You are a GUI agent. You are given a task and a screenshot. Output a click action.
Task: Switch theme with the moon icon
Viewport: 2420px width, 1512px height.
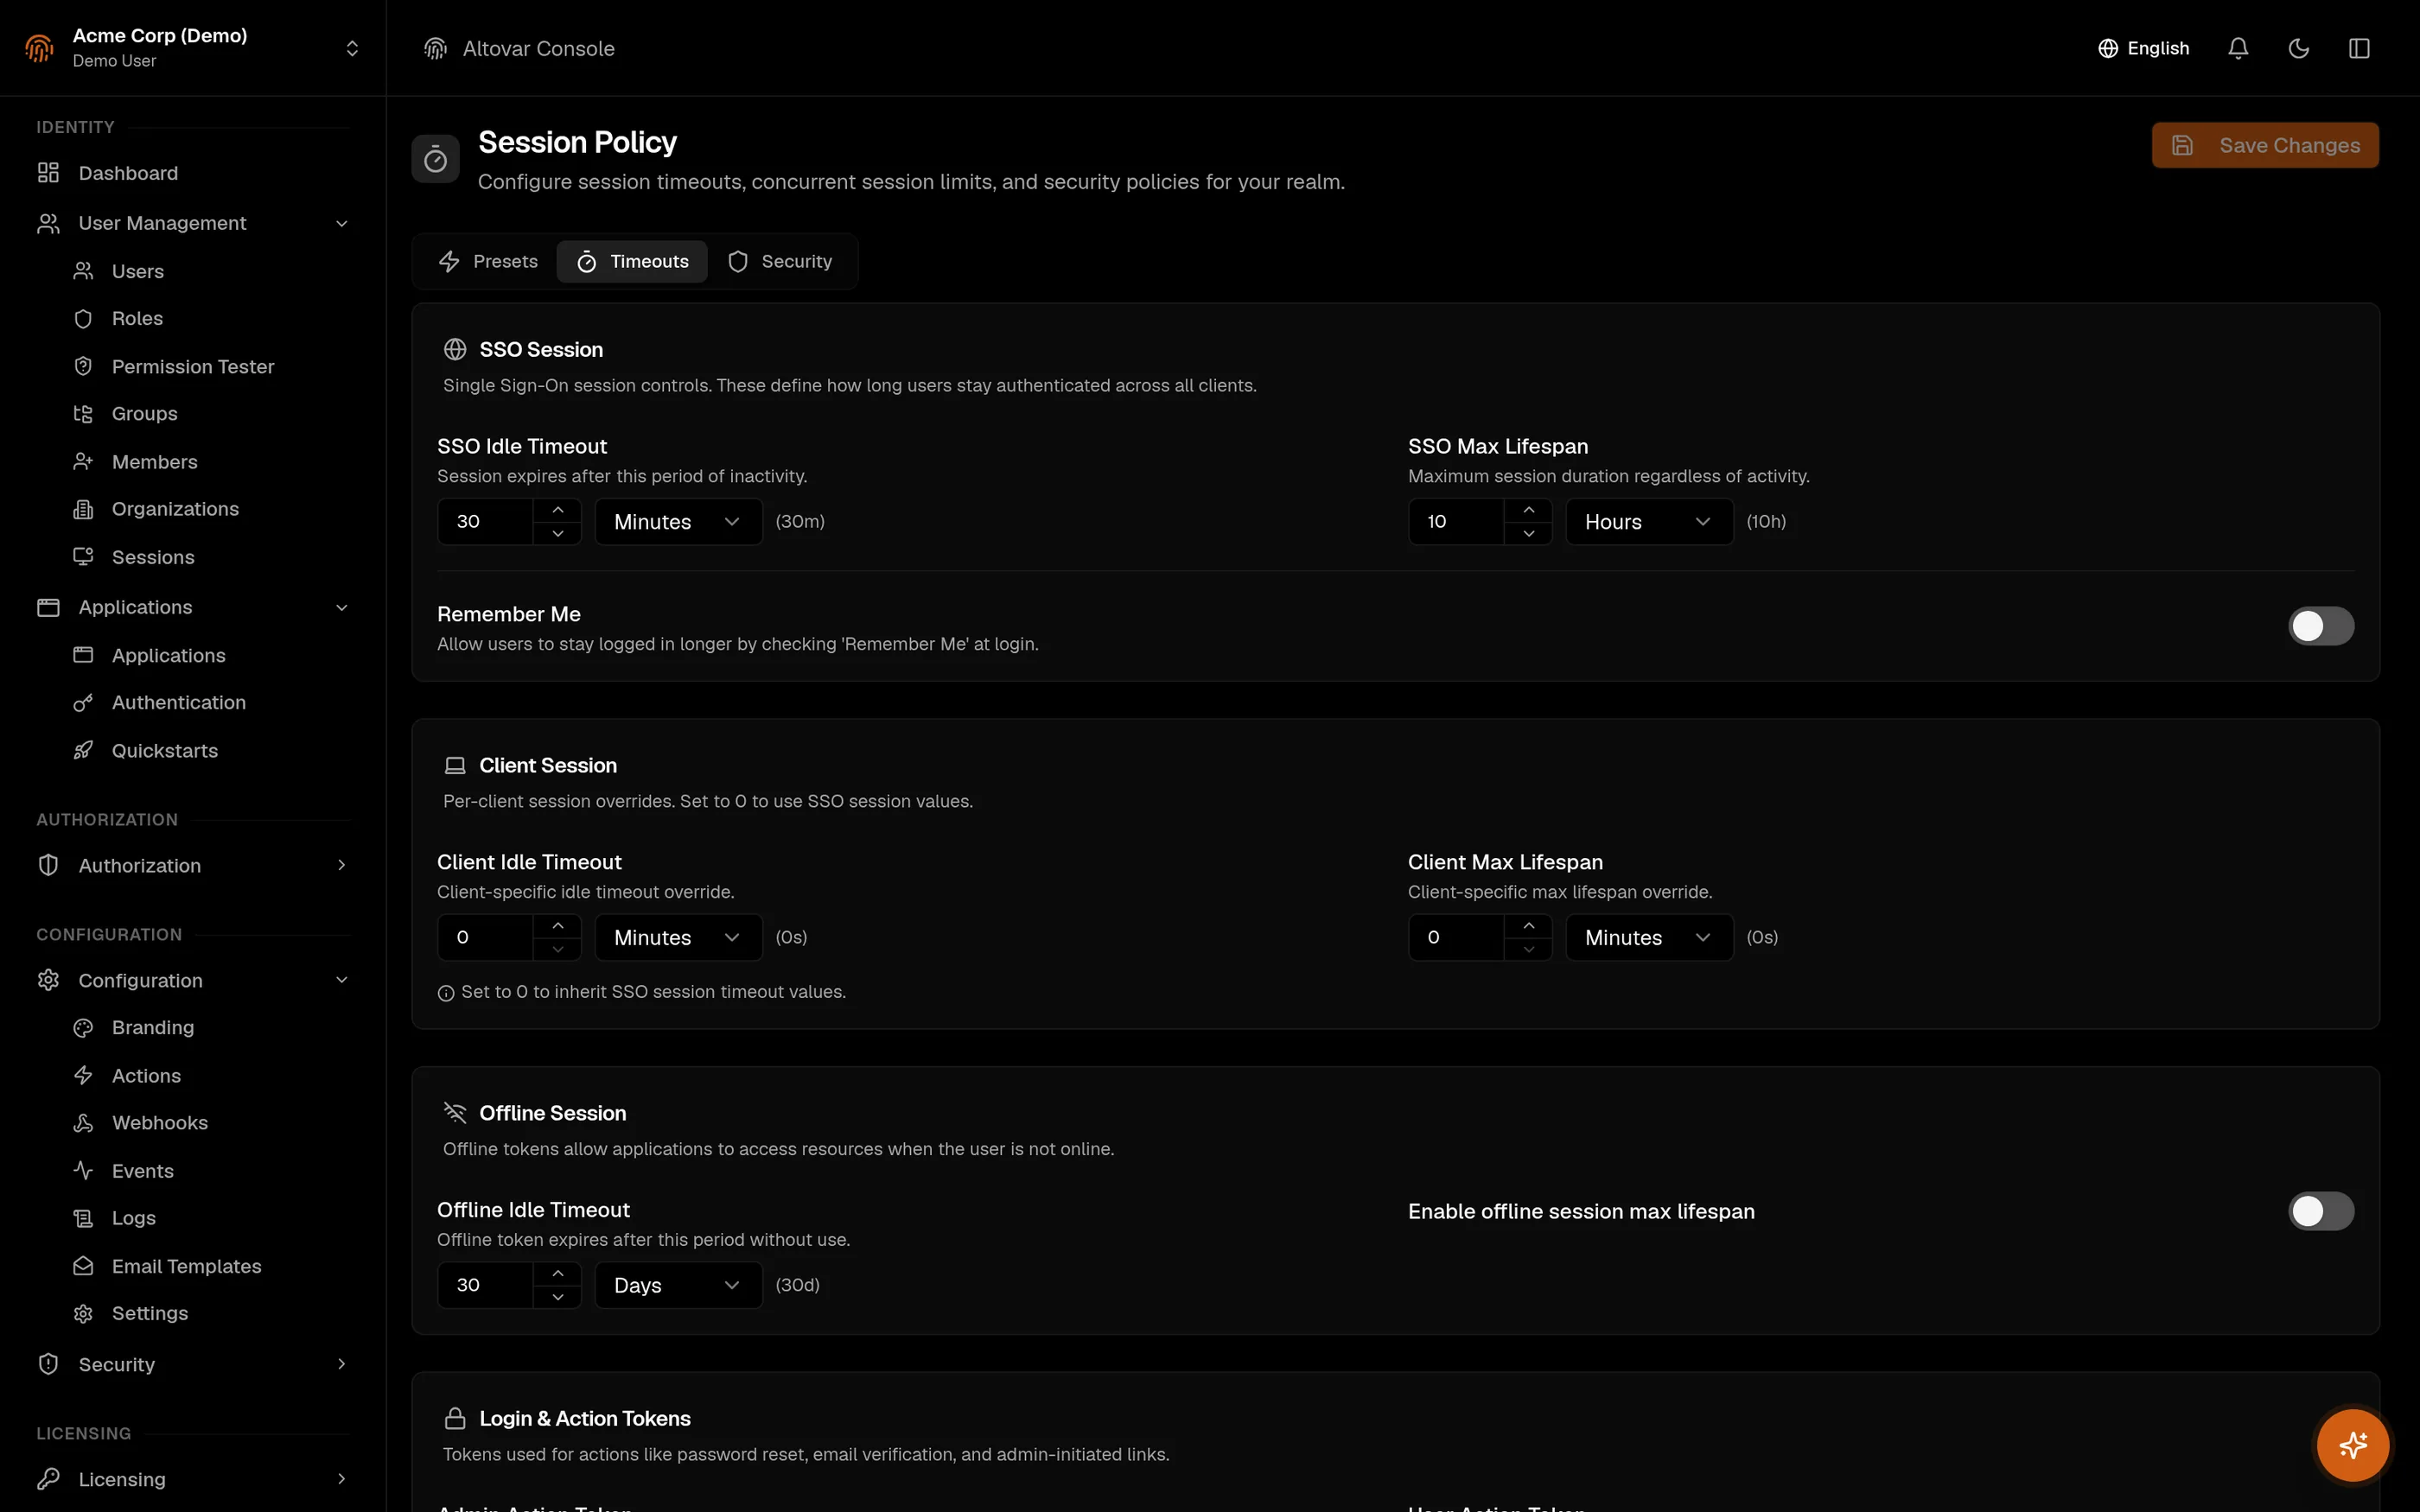click(2298, 48)
